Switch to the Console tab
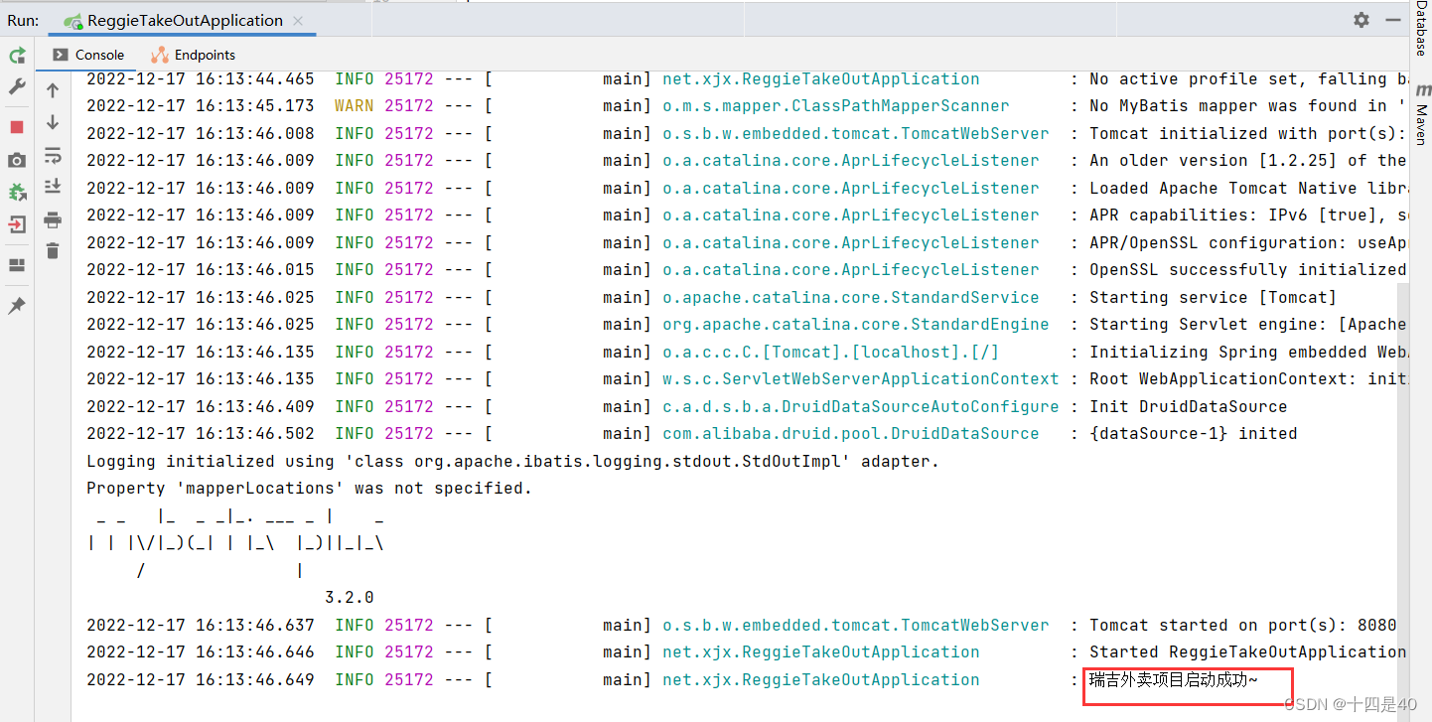The width and height of the screenshot is (1432, 722). [x=88, y=55]
